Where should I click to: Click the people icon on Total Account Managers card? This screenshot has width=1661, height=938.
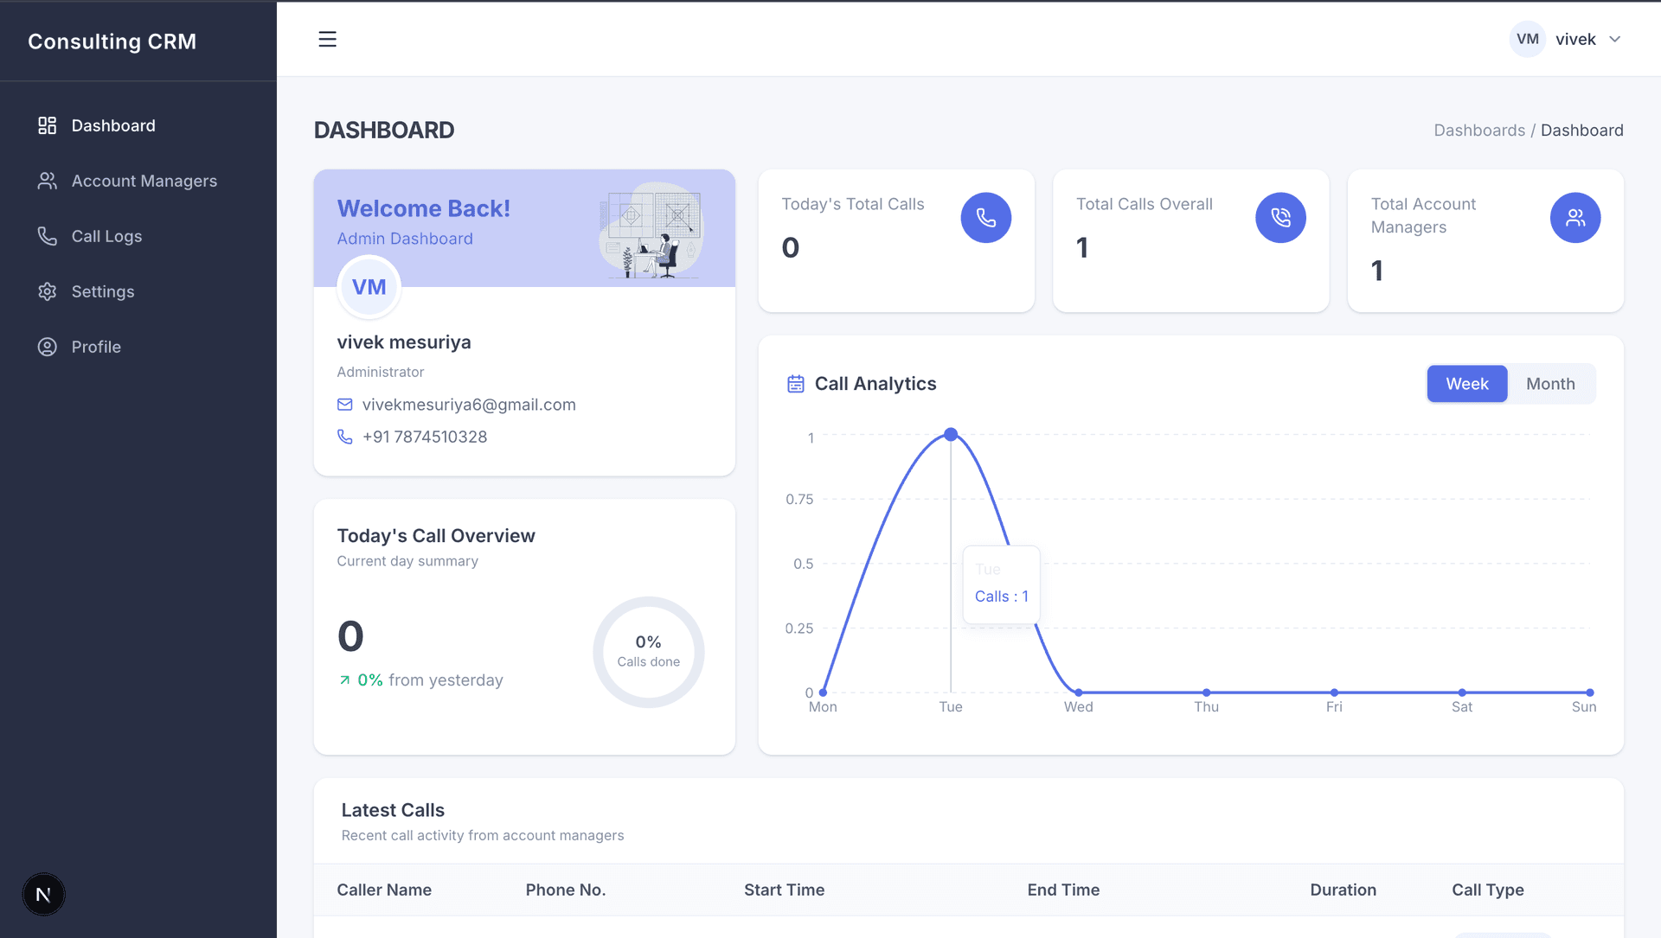1575,218
